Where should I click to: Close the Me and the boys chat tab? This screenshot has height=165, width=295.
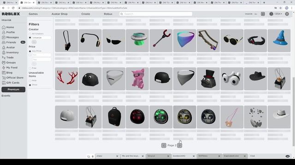pyautogui.click(x=142, y=156)
